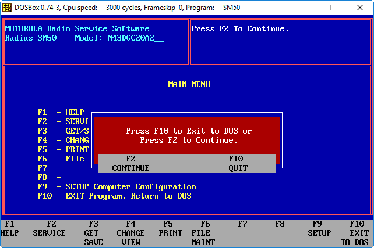This screenshot has width=374, height=248.
Task: Select F10 EXIT Program, Return to DOS
Action: pos(114,196)
